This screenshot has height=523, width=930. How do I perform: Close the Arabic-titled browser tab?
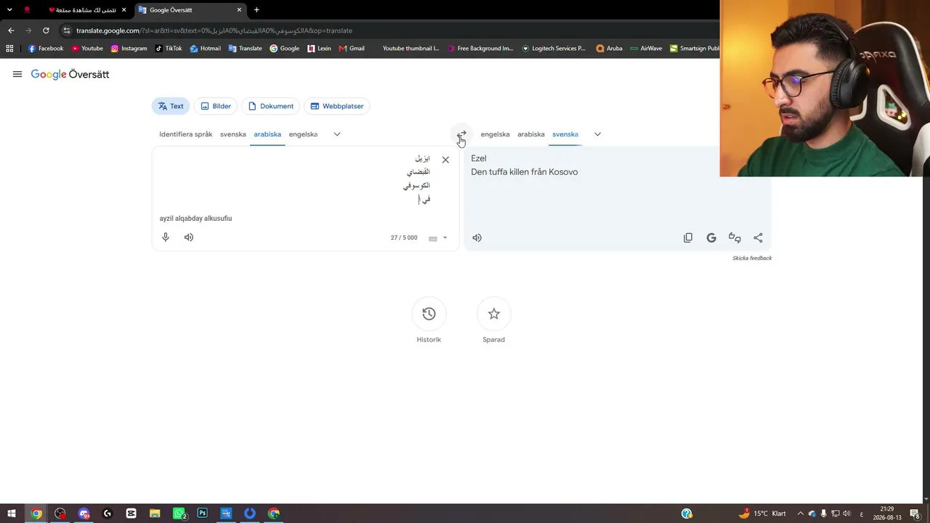pos(124,10)
